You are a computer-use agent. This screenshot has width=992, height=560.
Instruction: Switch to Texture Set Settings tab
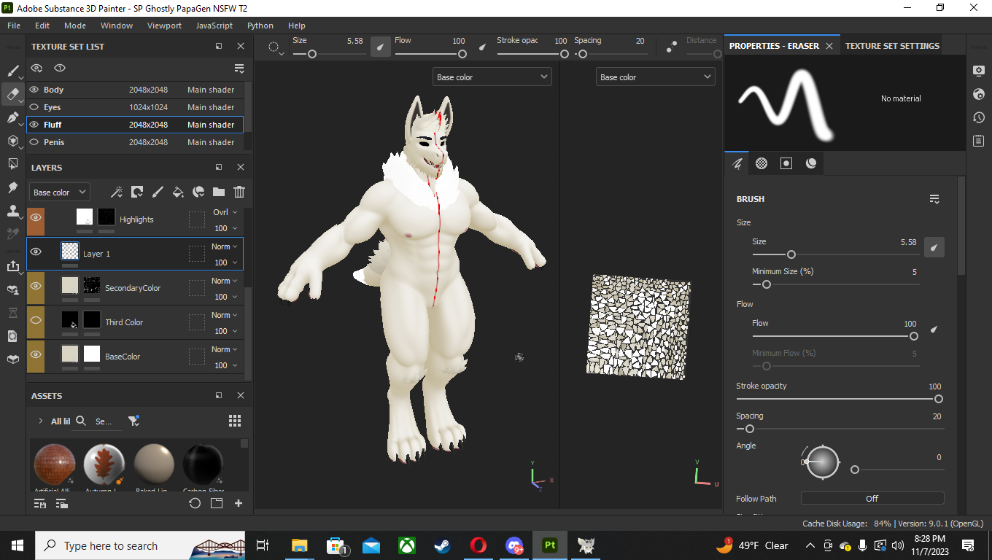point(891,45)
